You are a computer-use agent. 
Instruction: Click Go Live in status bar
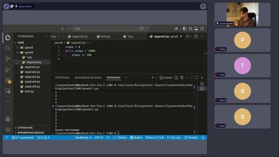click(174, 138)
